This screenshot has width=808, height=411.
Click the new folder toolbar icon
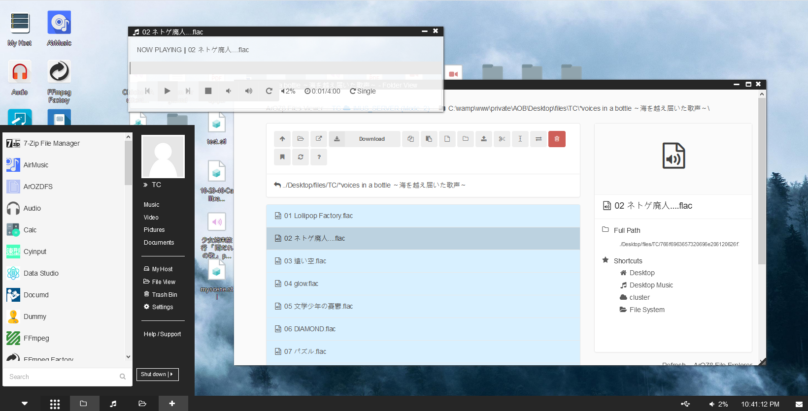click(x=465, y=139)
